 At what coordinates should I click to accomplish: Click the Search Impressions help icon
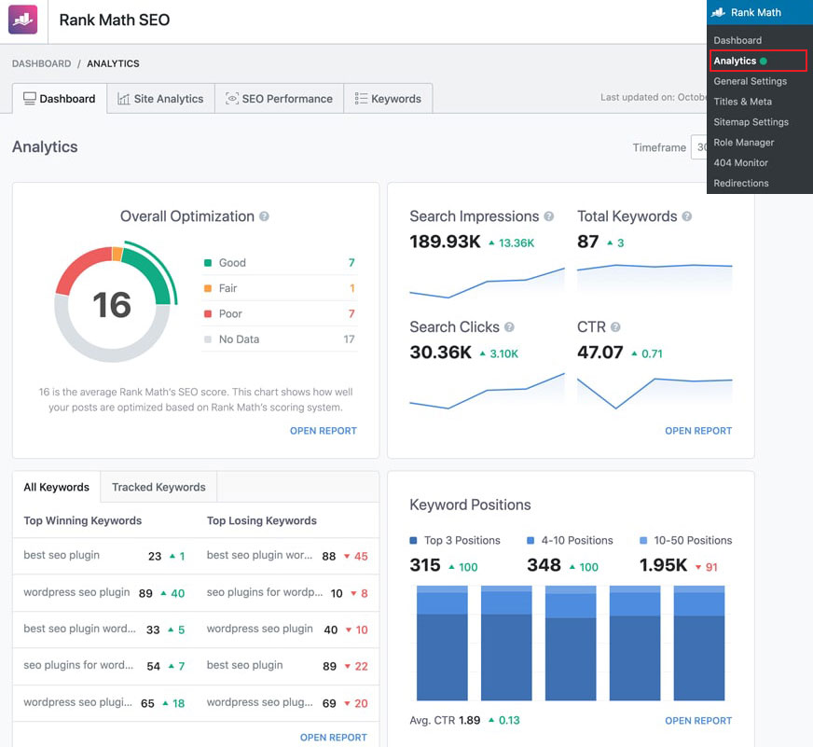click(x=548, y=216)
